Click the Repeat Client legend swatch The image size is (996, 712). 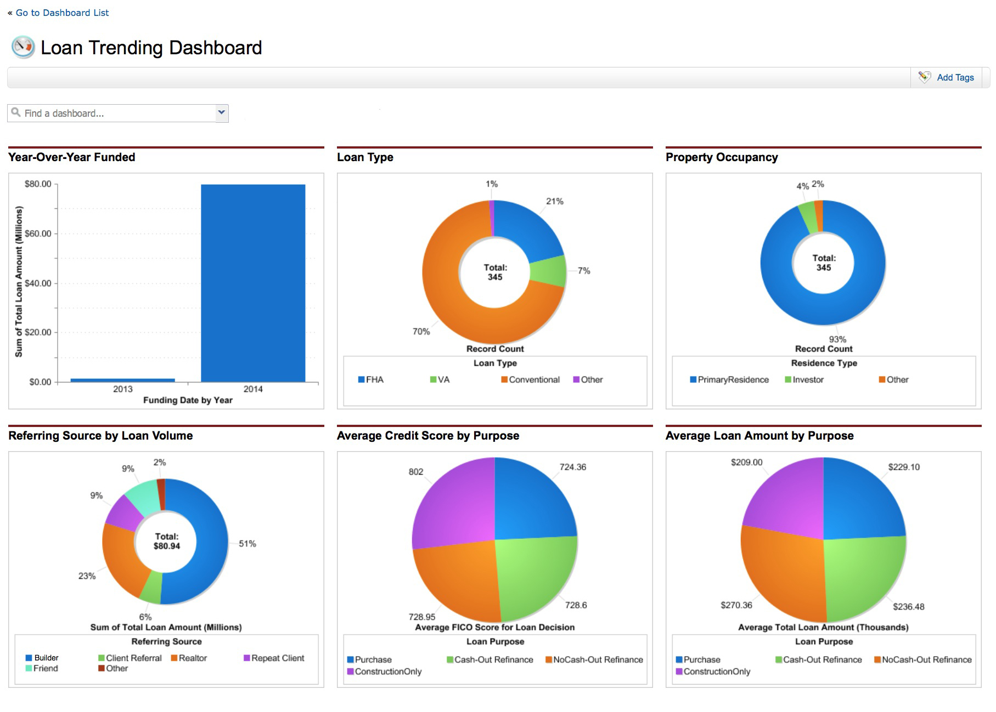click(x=247, y=658)
